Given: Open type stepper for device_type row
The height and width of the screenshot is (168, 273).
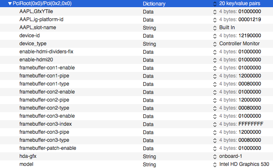Looking at the screenshot, I should (215, 44).
